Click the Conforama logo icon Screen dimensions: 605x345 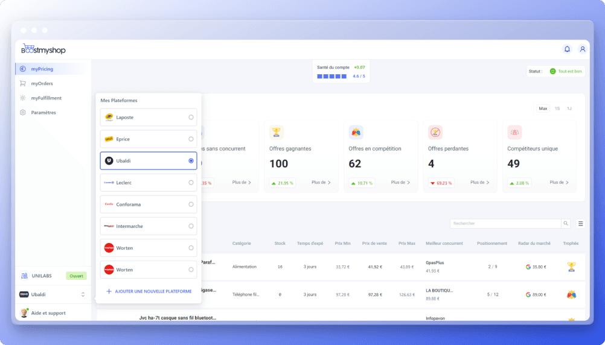pyautogui.click(x=109, y=204)
